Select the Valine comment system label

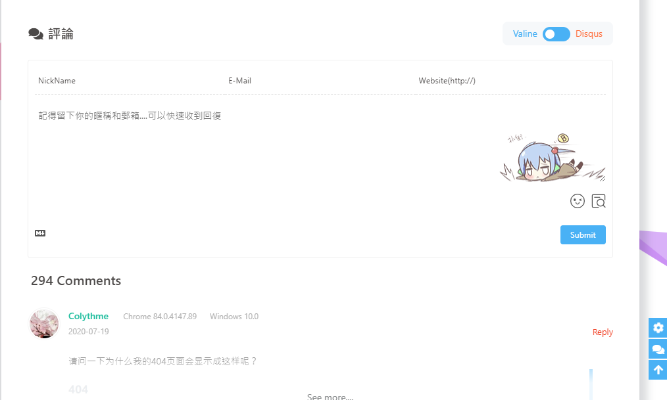point(525,34)
